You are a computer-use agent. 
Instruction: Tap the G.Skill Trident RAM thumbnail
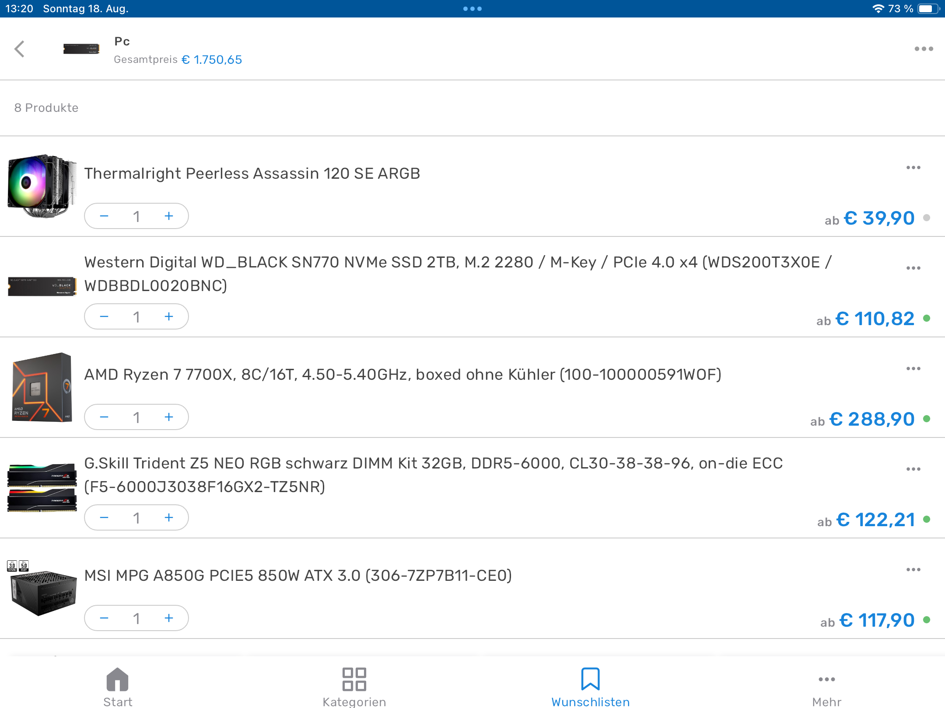click(42, 487)
